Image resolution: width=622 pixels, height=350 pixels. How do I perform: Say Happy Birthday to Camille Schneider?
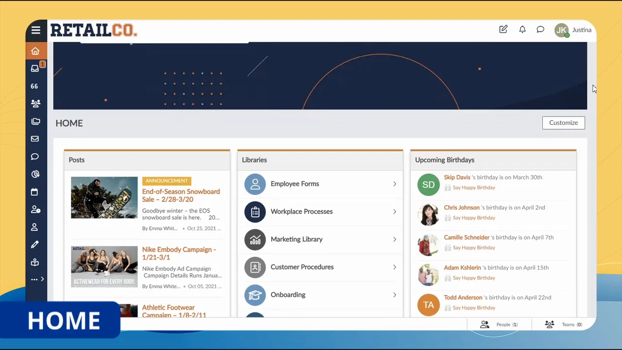(x=474, y=248)
